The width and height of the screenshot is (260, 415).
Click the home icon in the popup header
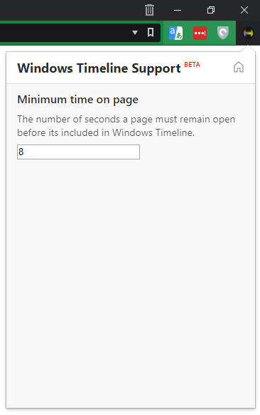coord(239,67)
